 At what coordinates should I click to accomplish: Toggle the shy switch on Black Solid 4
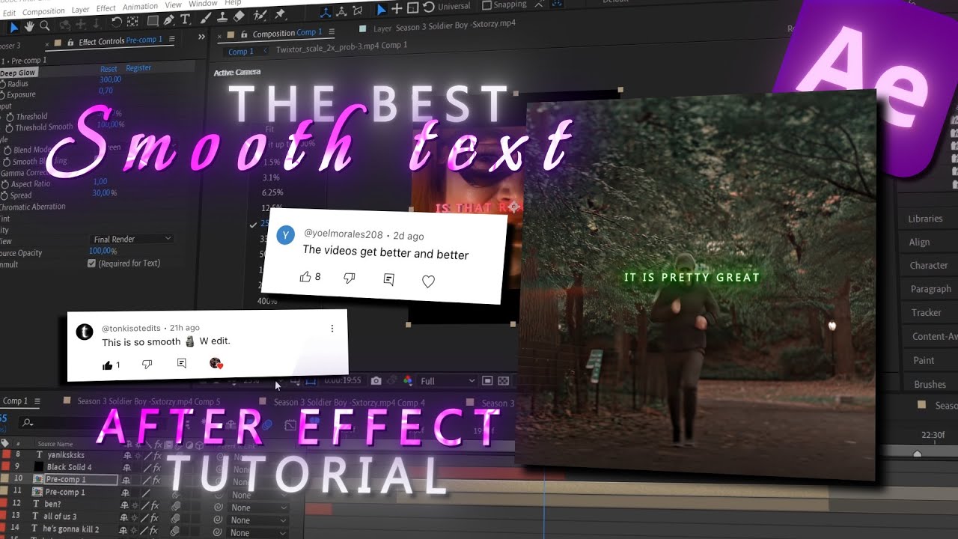pos(127,468)
